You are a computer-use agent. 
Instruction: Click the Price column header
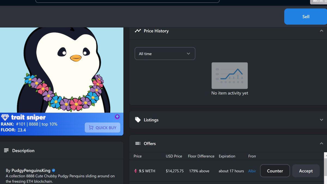tap(138, 156)
